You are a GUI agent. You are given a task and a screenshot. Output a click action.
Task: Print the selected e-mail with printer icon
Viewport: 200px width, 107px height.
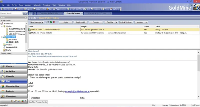(x=48, y=22)
